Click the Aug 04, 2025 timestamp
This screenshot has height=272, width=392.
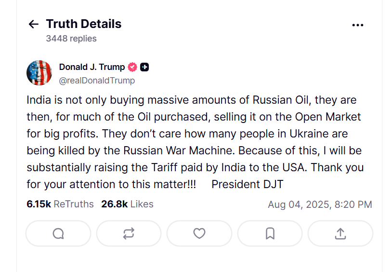point(320,204)
